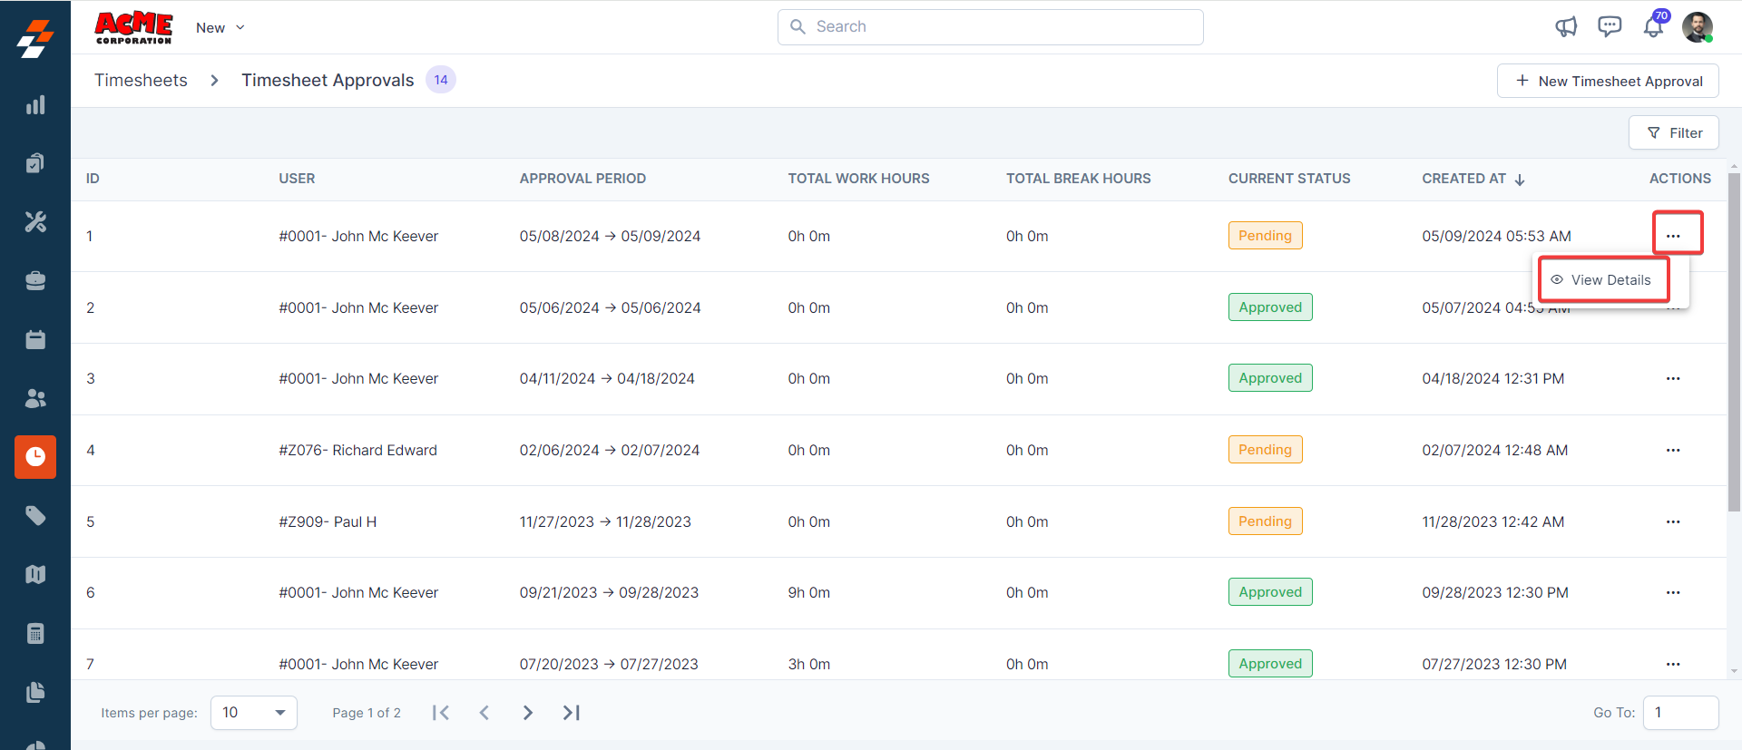Go to the next page arrow
1742x750 pixels.
(527, 713)
